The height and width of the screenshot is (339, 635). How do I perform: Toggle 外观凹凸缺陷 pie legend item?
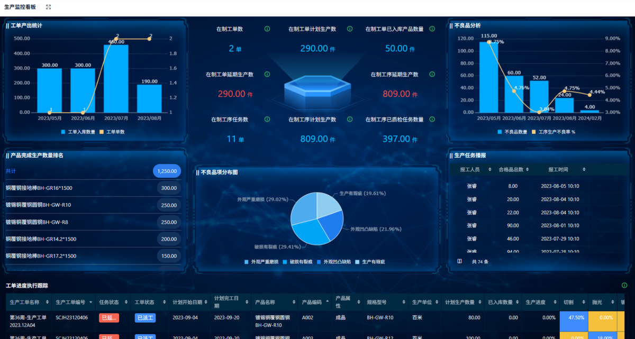coord(333,262)
